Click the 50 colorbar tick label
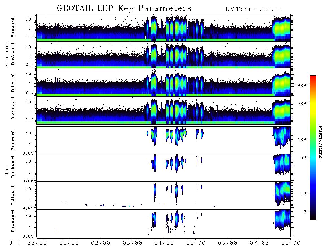The height and width of the screenshot is (248, 322). coord(303,158)
